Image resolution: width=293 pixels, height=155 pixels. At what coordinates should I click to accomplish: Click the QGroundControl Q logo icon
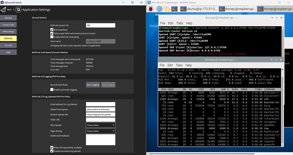pyautogui.click(x=18, y=10)
